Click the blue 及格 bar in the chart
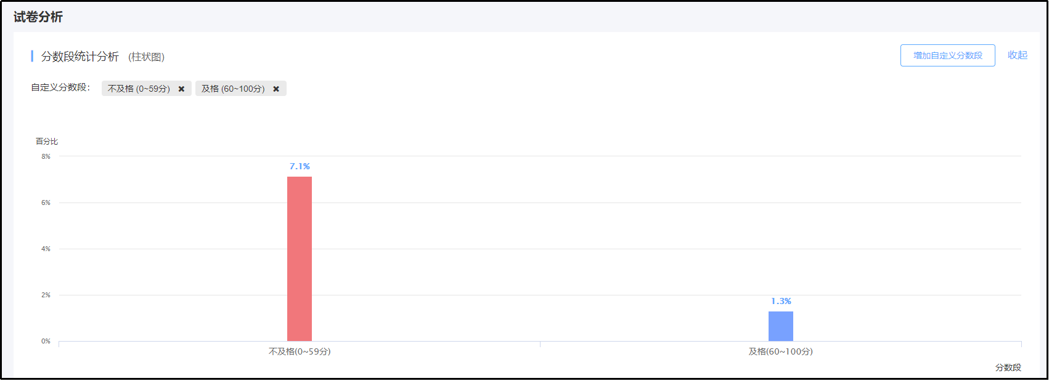The image size is (1049, 381). 780,326
